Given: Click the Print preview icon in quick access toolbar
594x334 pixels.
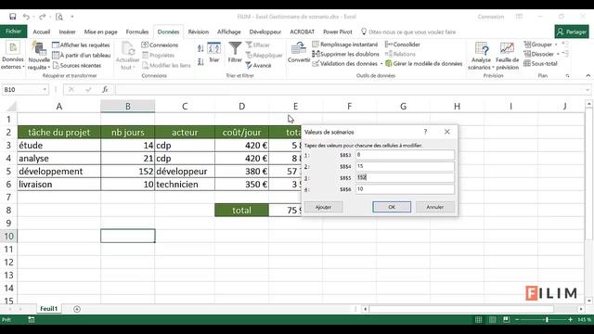Looking at the screenshot, I should click(59, 17).
